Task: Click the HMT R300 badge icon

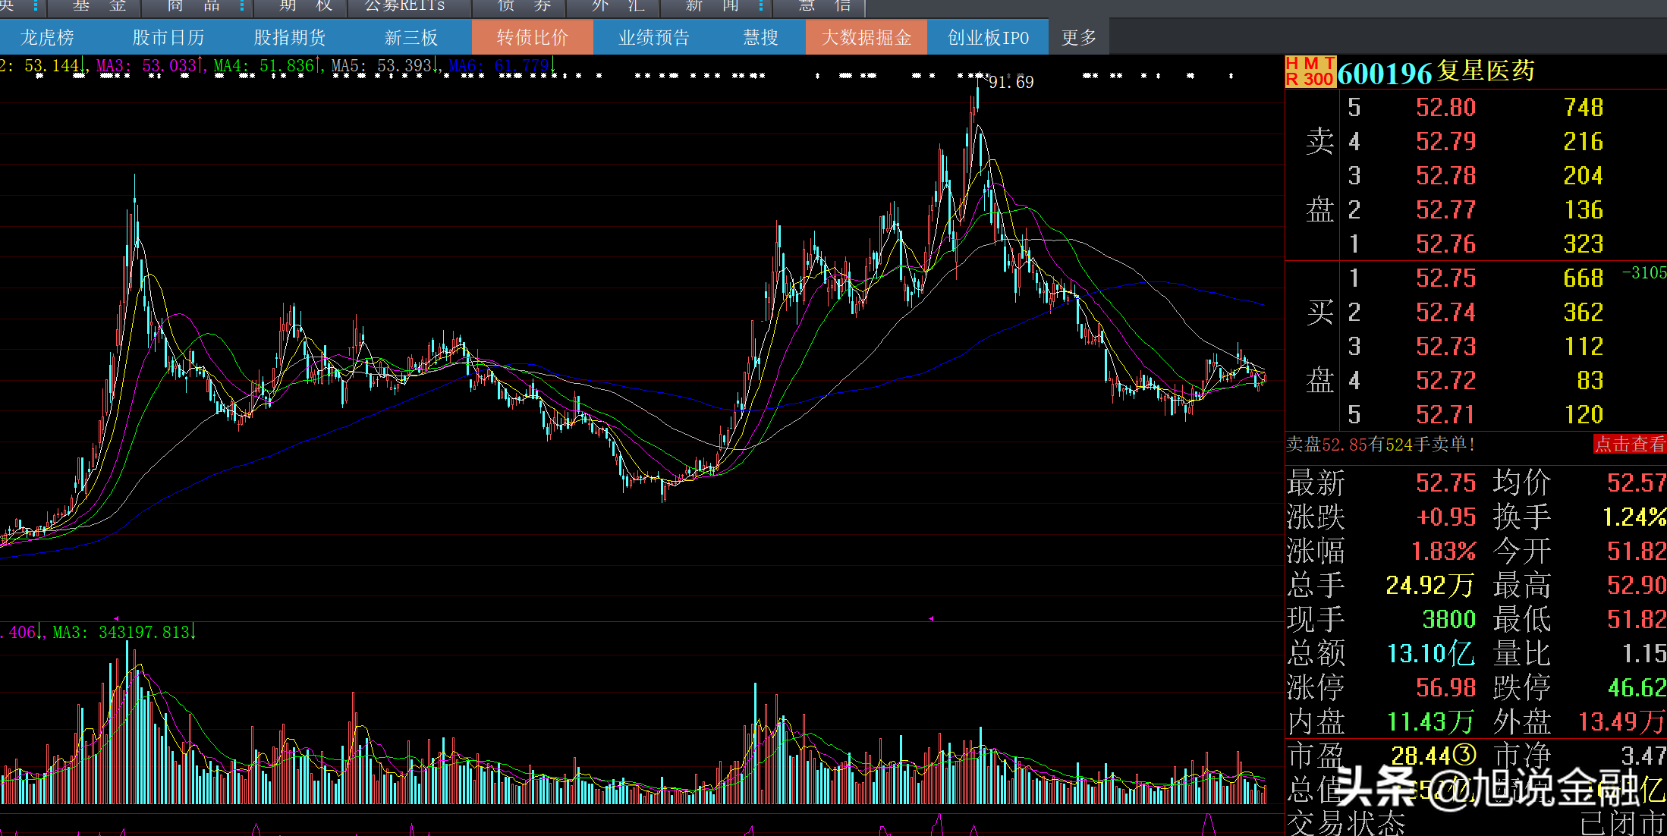Action: [1310, 71]
